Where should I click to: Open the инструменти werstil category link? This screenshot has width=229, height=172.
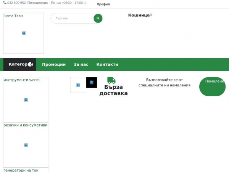(22, 80)
